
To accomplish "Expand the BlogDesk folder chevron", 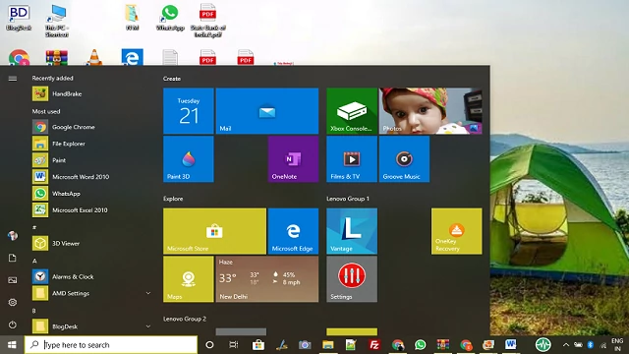I will (x=148, y=326).
